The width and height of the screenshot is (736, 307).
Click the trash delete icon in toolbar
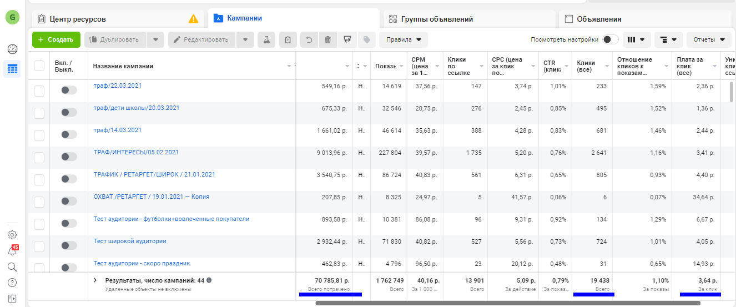click(327, 39)
